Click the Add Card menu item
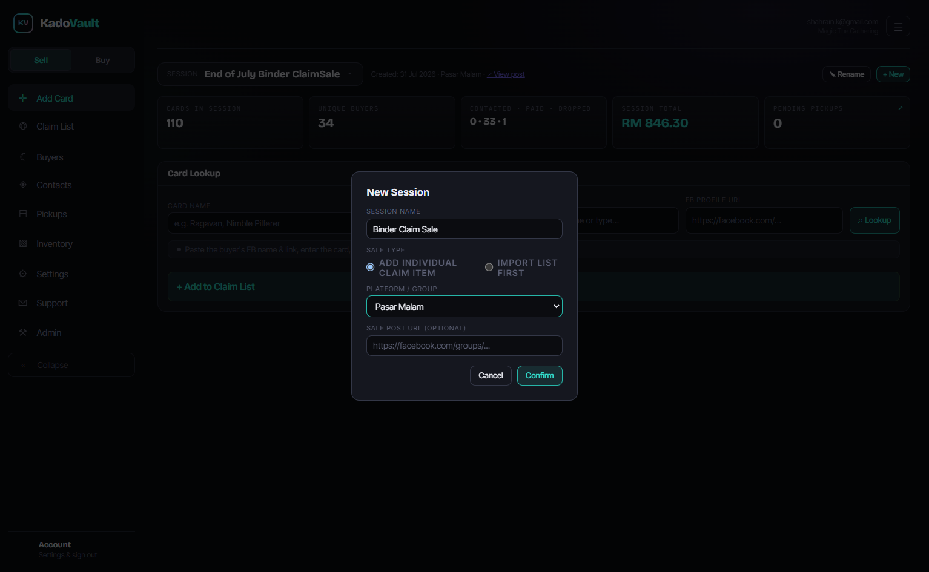Screen dimensions: 929x572 pos(71,98)
